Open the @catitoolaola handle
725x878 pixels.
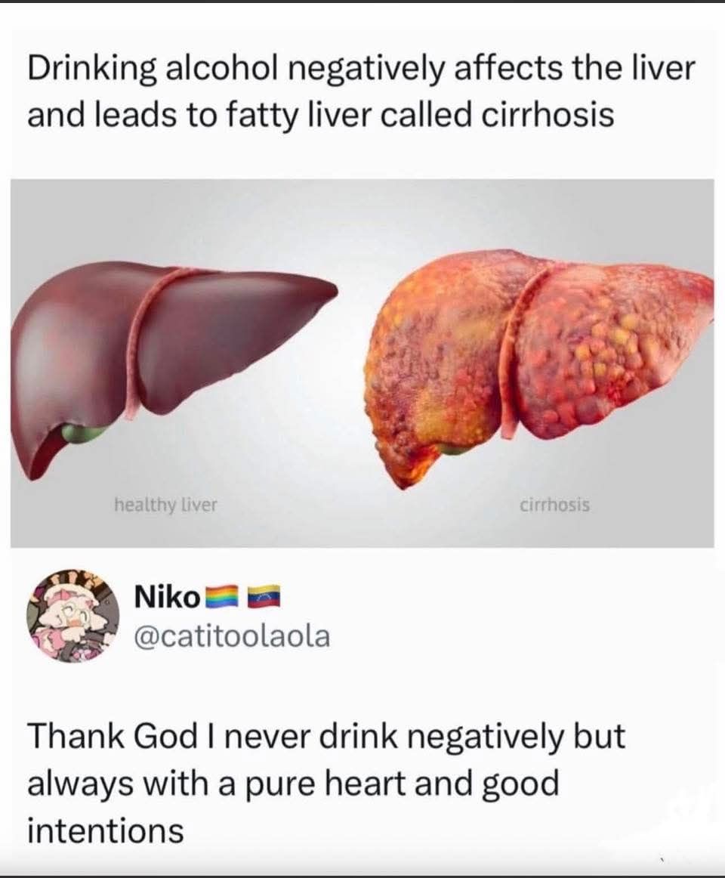233,635
